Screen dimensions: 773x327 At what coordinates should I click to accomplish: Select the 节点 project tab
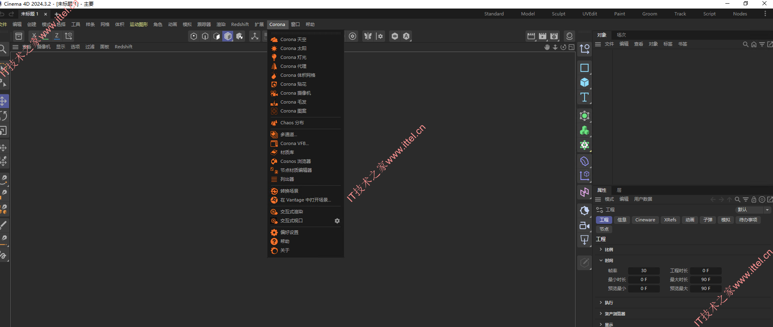tap(604, 229)
